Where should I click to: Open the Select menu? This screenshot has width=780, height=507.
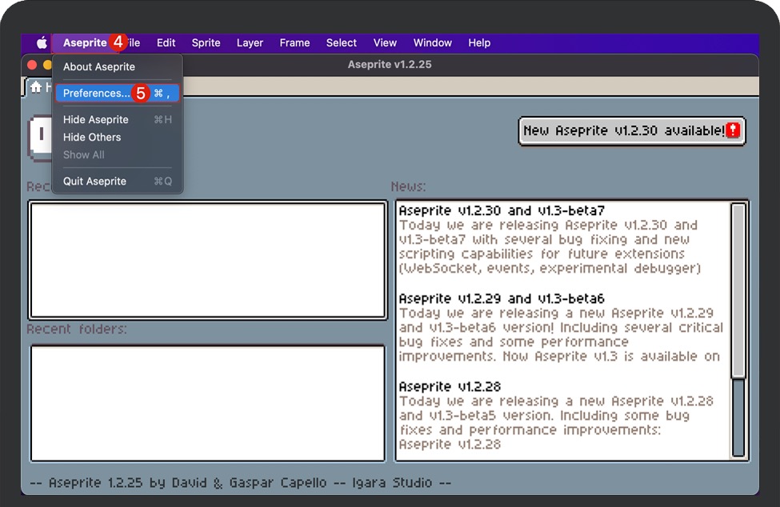[342, 42]
